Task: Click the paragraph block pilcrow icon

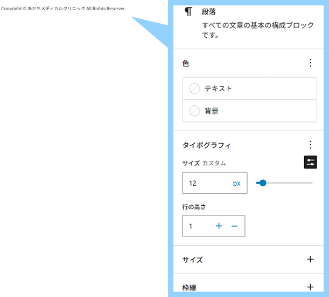Action: point(188,11)
